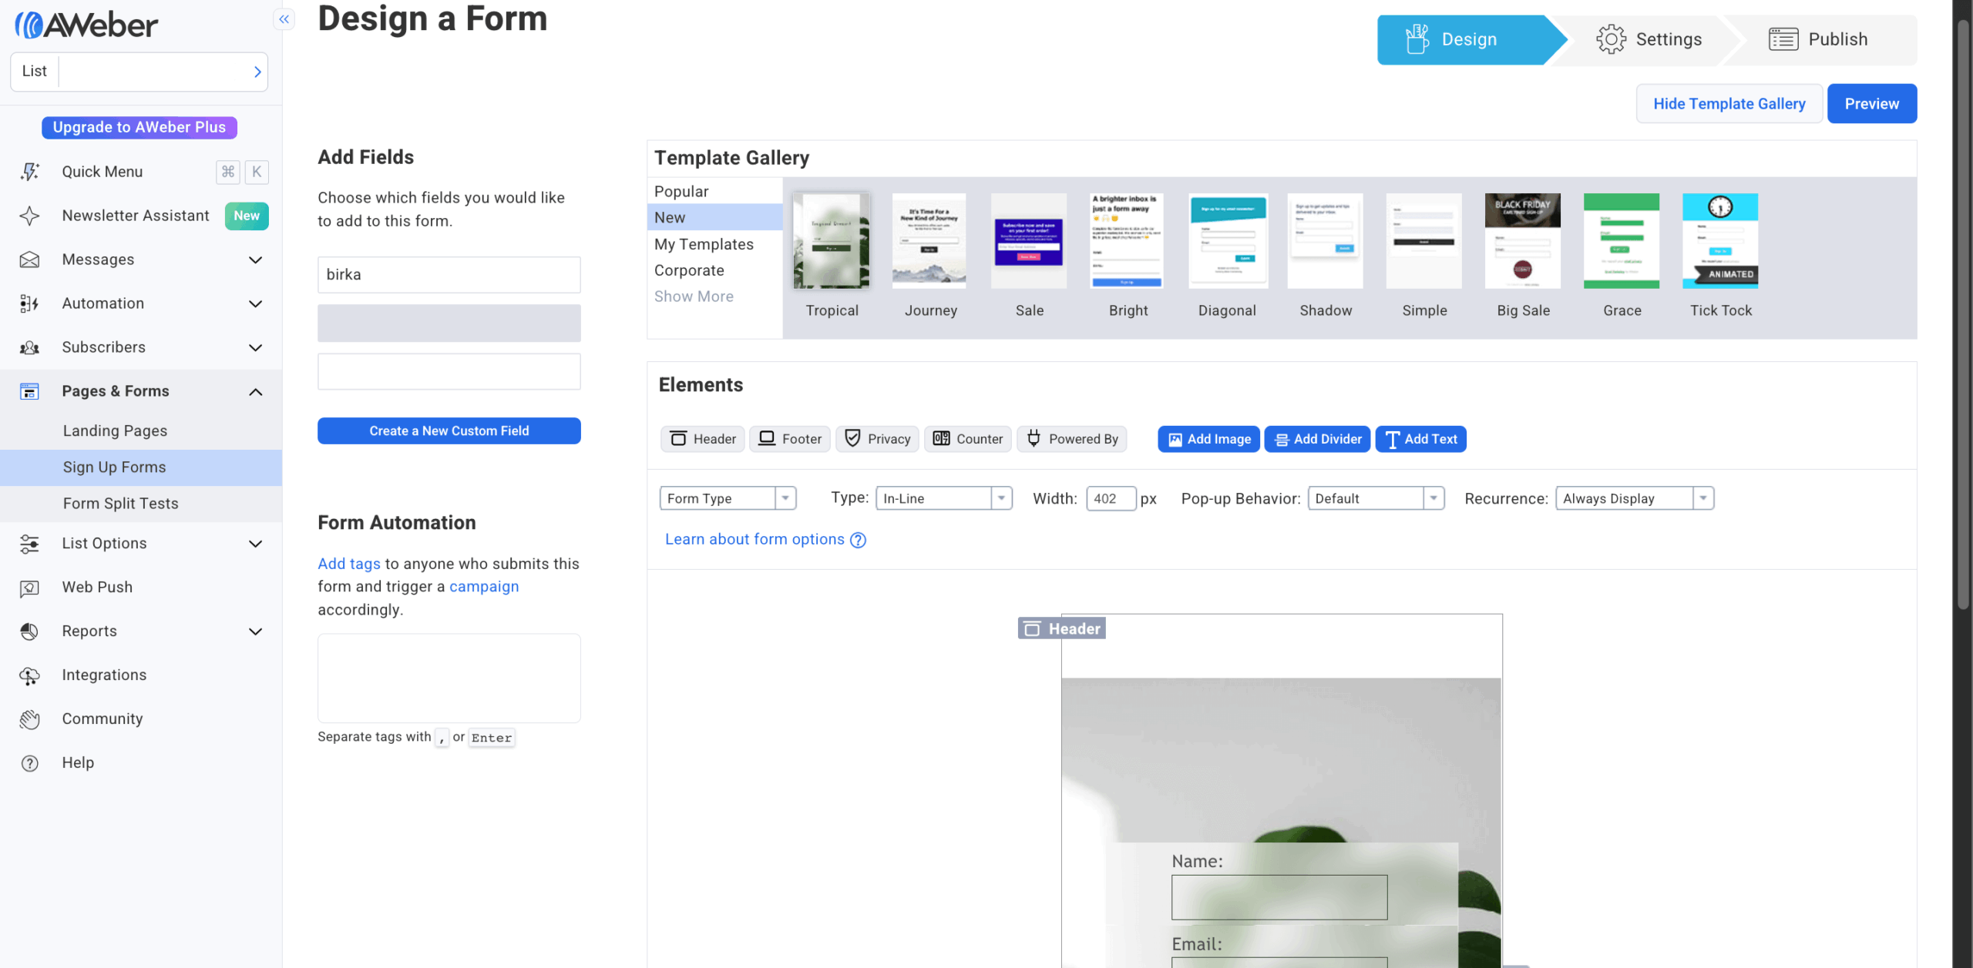Click the List Options sliders icon
Viewport: 1973px width, 968px height.
29,544
